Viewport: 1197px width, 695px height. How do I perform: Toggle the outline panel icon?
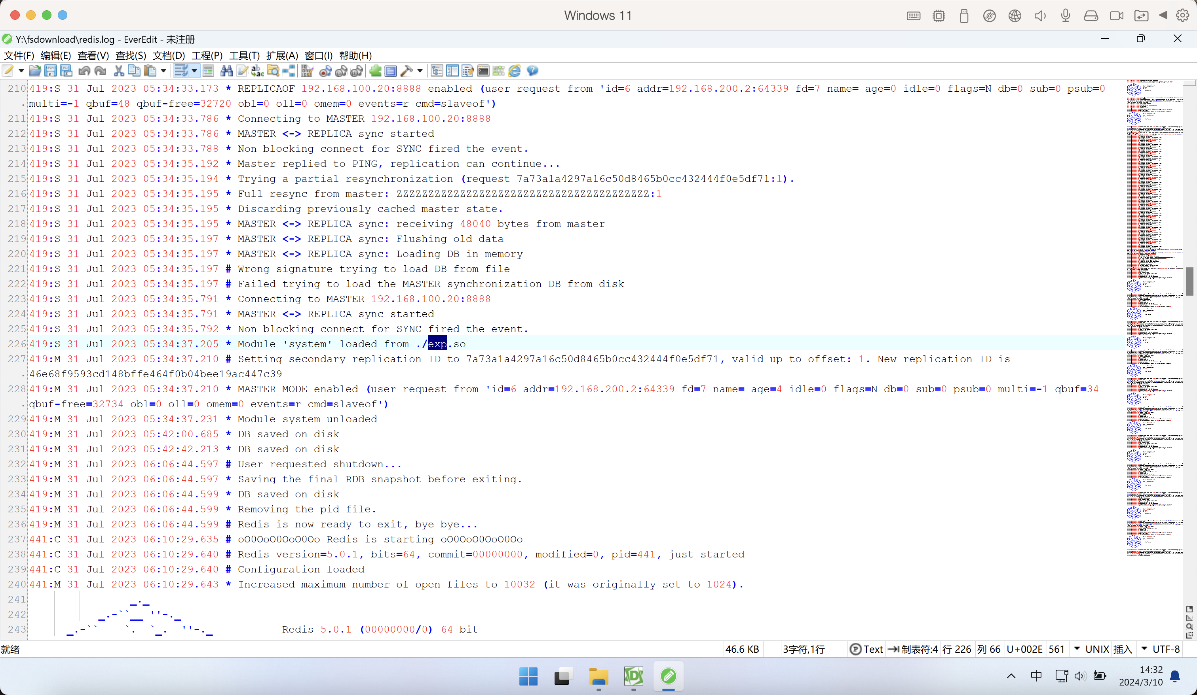pyautogui.click(x=437, y=71)
